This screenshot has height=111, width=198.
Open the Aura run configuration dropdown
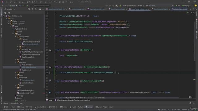(161, 6)
